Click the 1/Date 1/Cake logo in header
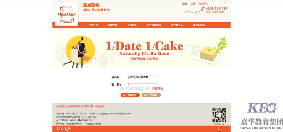The image size is (283, 132). pyautogui.click(x=67, y=14)
